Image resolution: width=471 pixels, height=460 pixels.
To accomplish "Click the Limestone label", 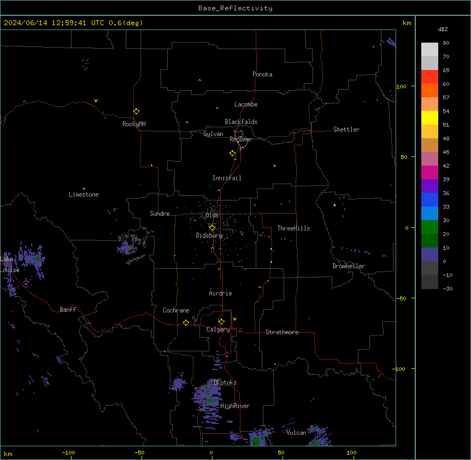I will pyautogui.click(x=84, y=194).
